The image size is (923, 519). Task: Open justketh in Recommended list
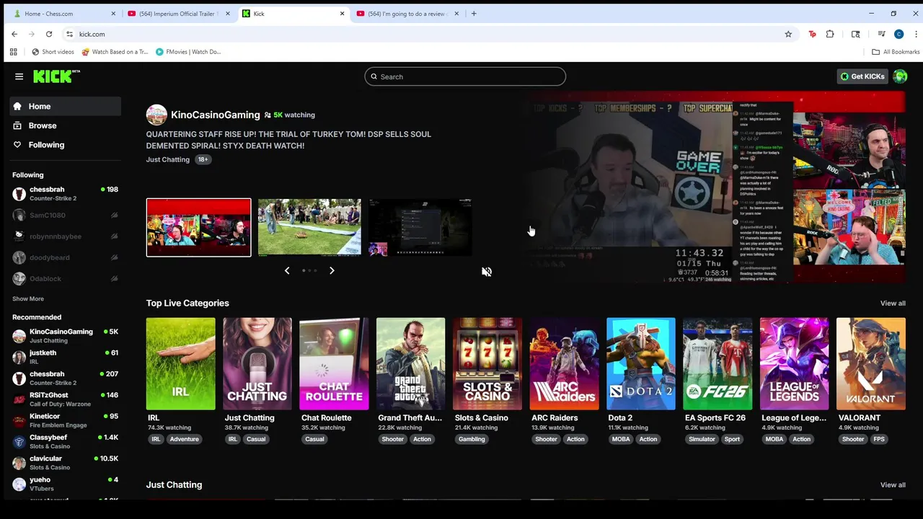click(x=66, y=357)
